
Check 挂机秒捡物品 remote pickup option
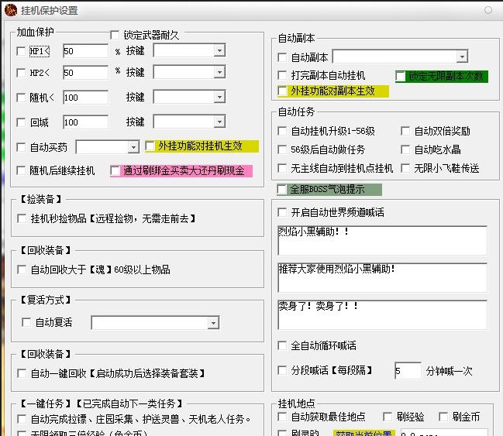pyautogui.click(x=22, y=219)
